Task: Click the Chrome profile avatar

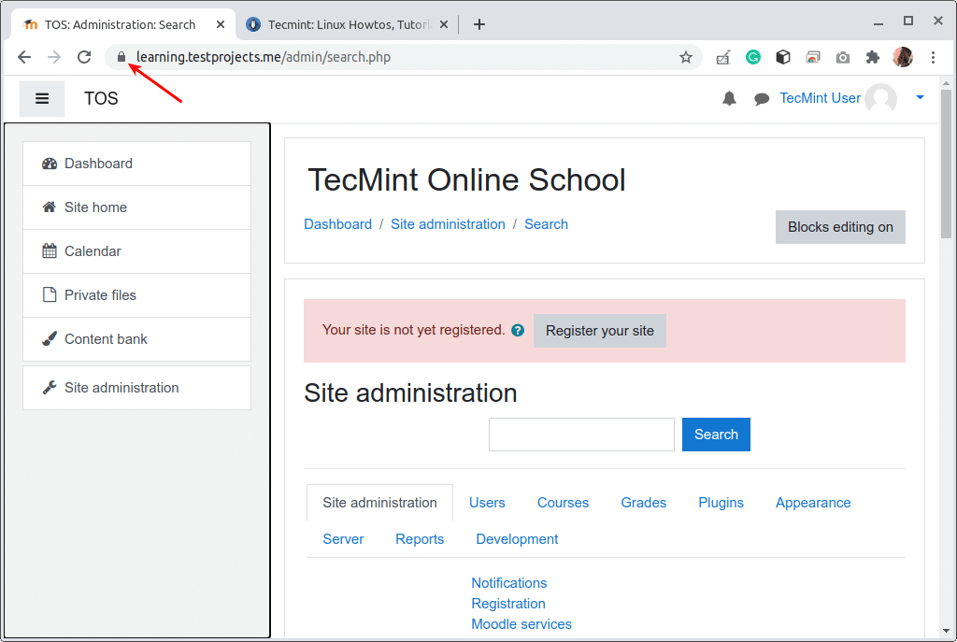Action: click(x=903, y=57)
